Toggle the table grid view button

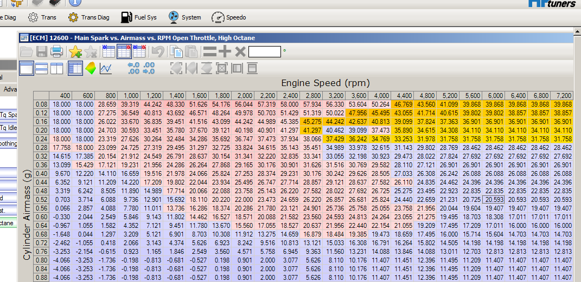[75, 68]
